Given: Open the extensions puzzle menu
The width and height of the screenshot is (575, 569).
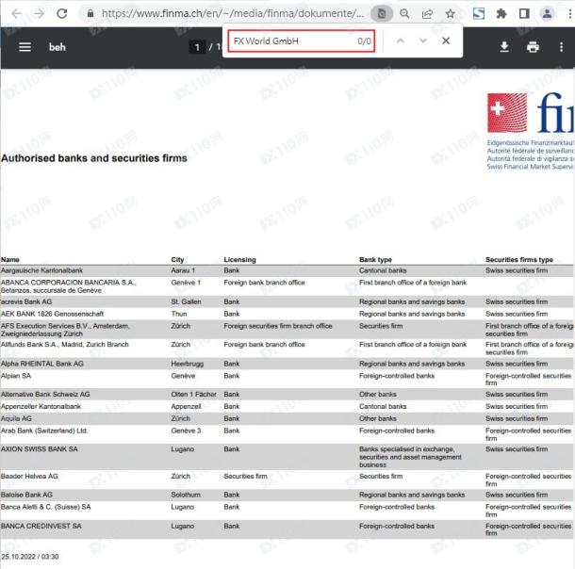Looking at the screenshot, I should click(x=501, y=14).
